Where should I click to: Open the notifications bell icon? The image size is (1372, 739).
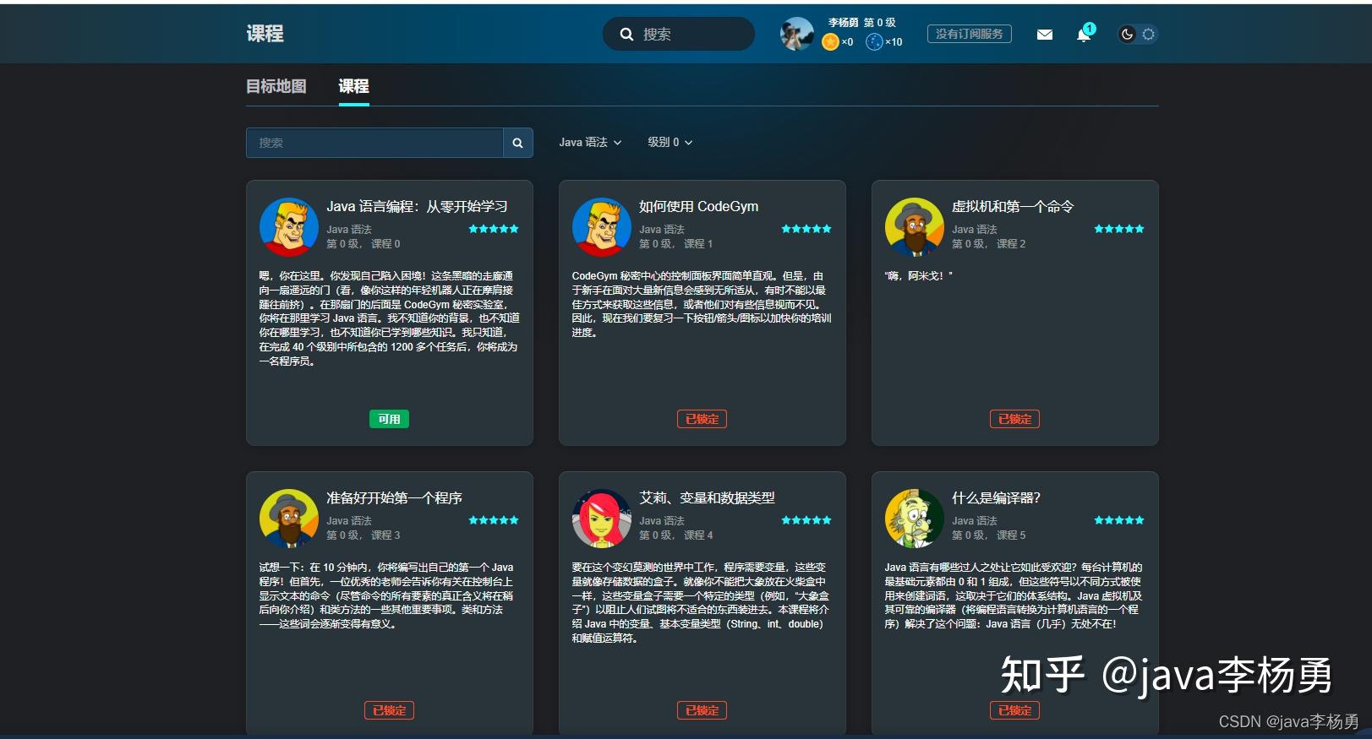pos(1084,35)
